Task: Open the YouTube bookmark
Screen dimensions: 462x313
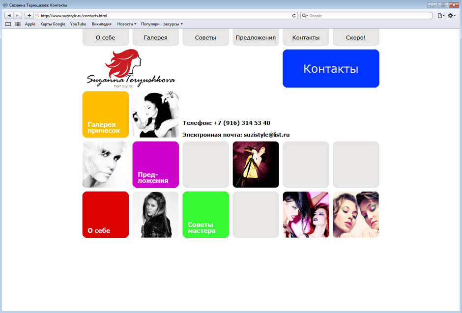Action: (78, 24)
